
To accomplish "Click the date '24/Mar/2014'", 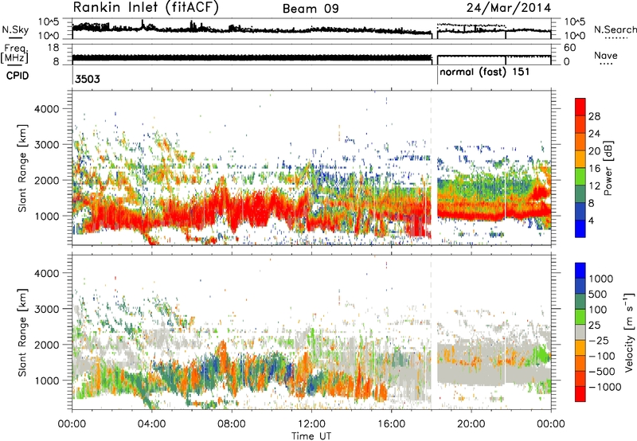I will click(x=509, y=8).
